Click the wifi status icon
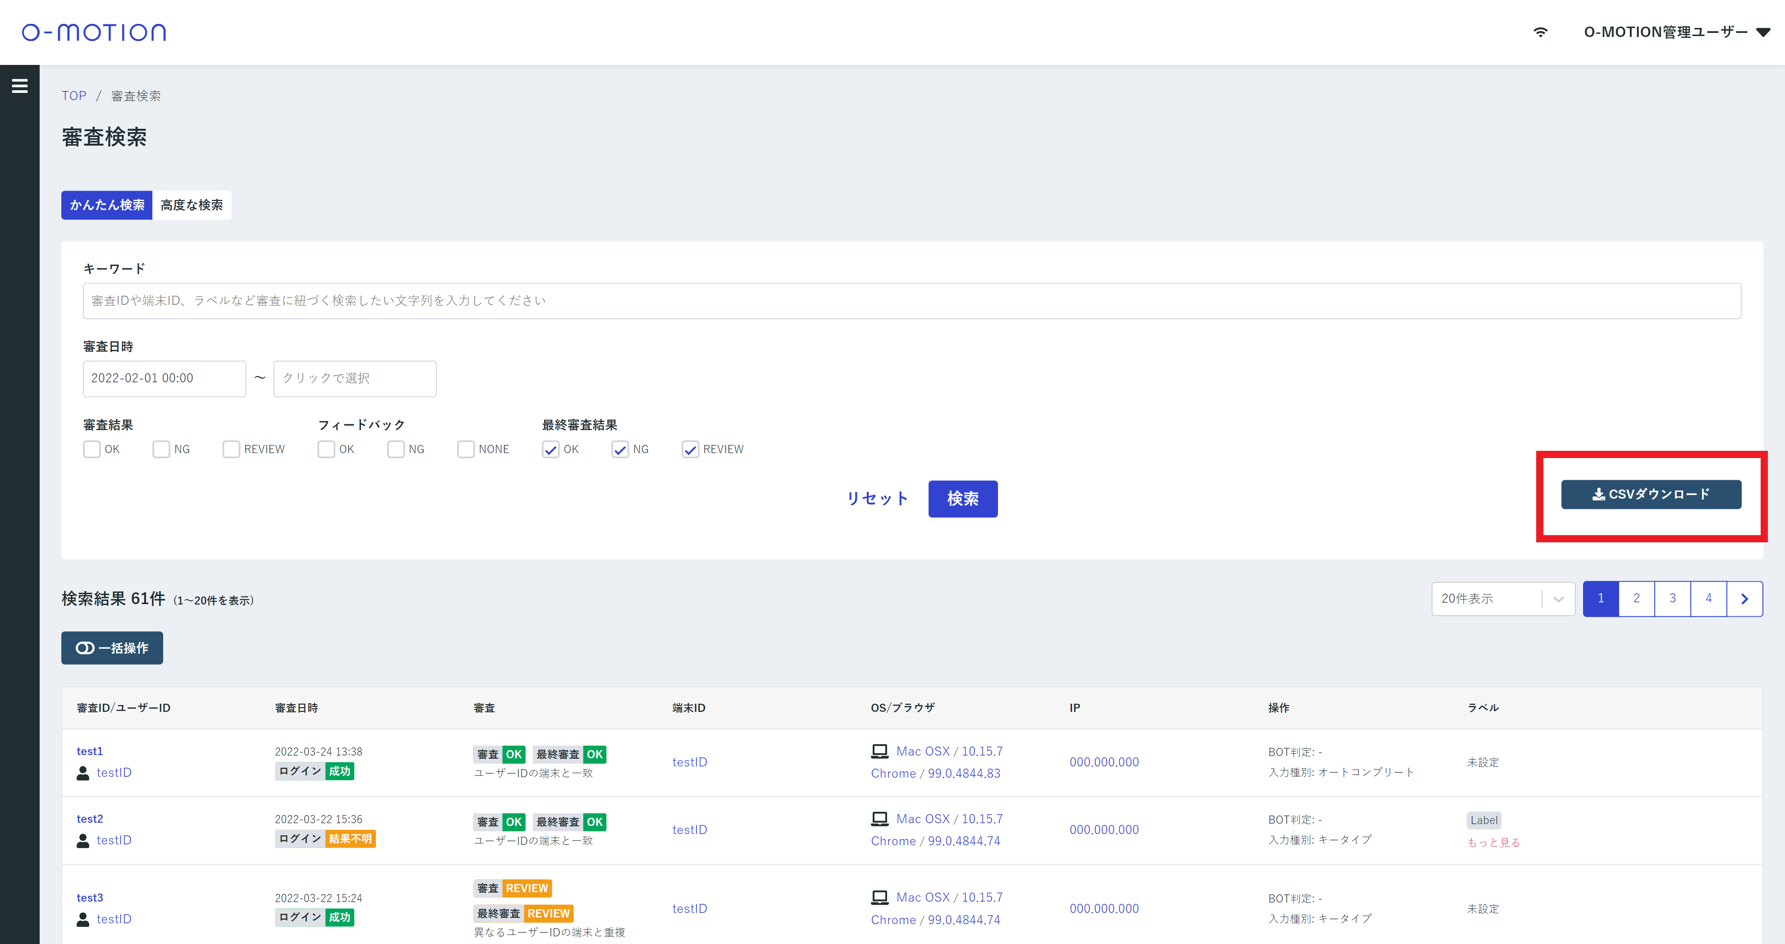Screen dimensions: 1785x944 click(x=1540, y=32)
